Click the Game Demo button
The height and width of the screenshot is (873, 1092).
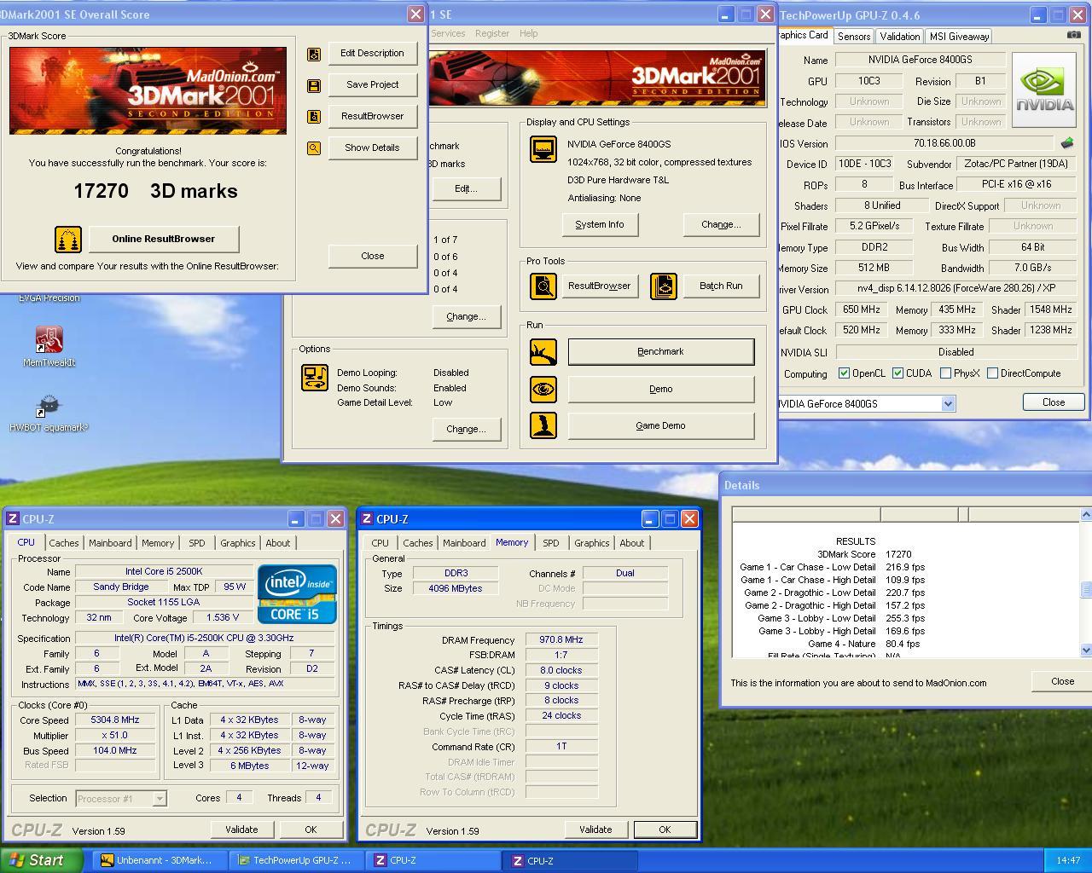click(x=661, y=426)
